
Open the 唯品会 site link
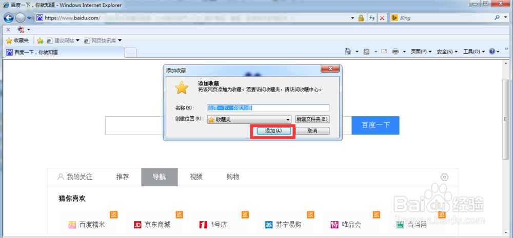[346, 225]
